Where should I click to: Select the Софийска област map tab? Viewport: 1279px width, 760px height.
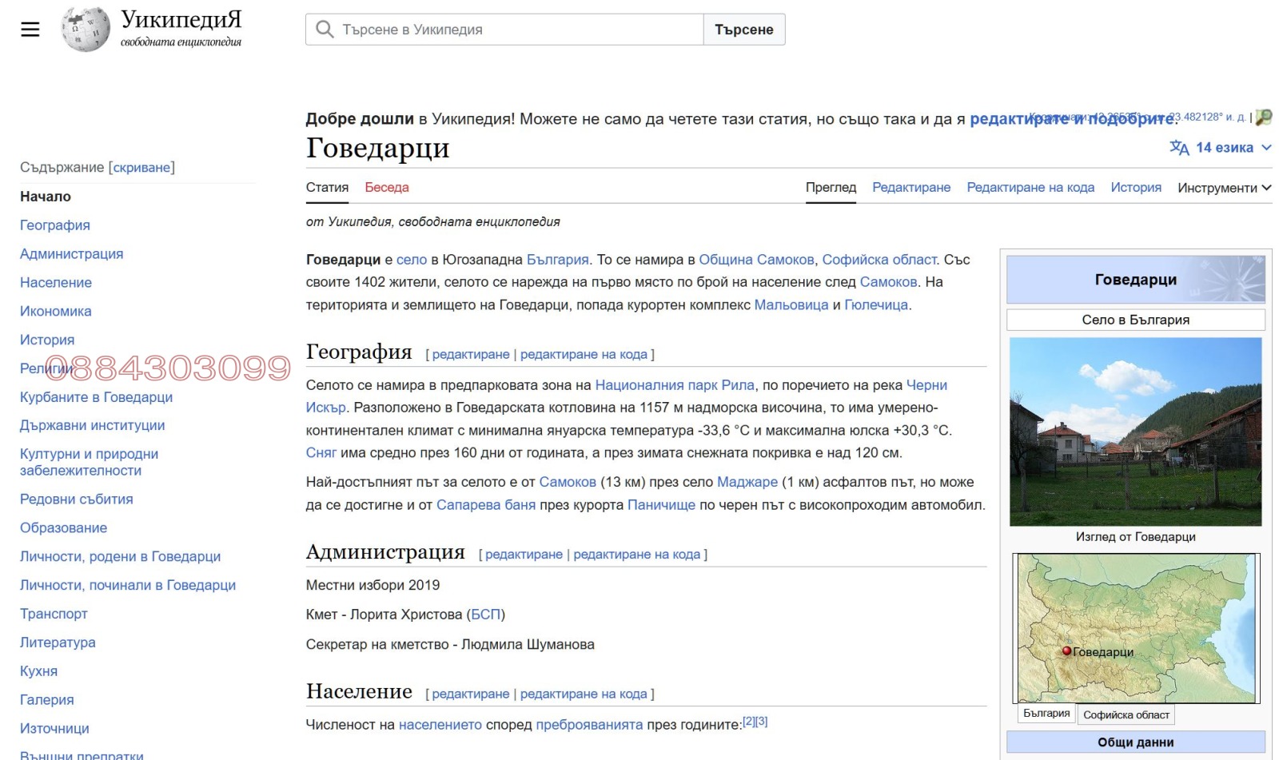coord(1126,715)
